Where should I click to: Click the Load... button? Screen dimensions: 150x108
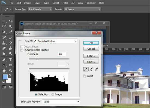point(91,56)
